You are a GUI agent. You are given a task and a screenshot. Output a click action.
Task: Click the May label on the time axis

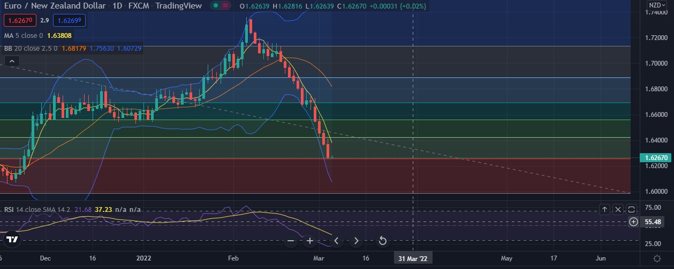pos(506,258)
